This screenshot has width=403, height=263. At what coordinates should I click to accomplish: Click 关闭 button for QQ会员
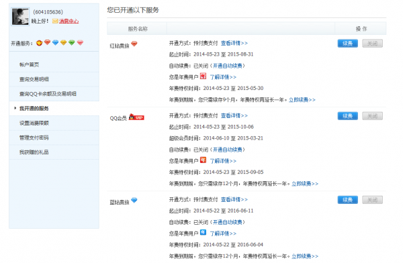372,116
